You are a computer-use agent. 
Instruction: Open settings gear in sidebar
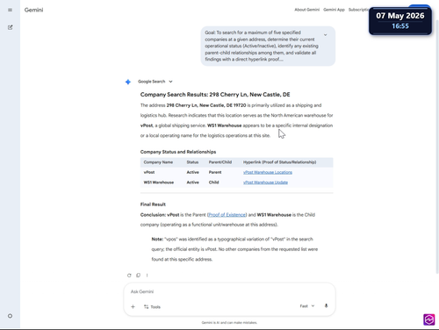10,316
